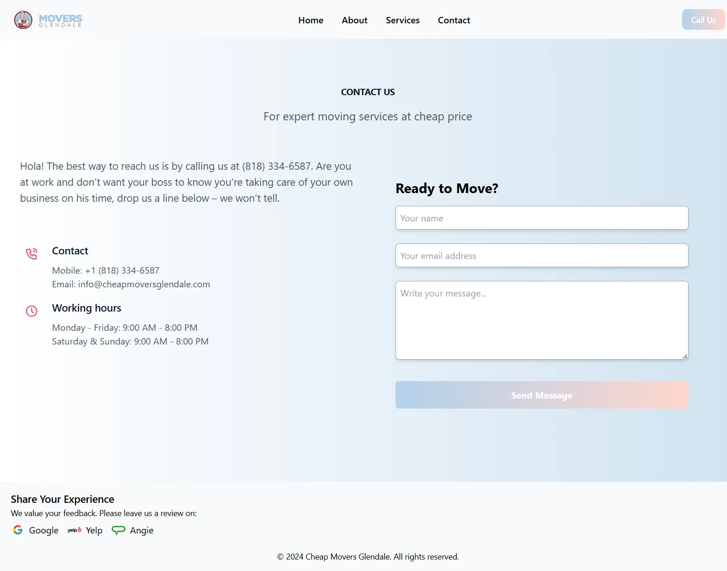Click the CONTACT US heading
Screen dimensions: 727x571
(x=368, y=92)
